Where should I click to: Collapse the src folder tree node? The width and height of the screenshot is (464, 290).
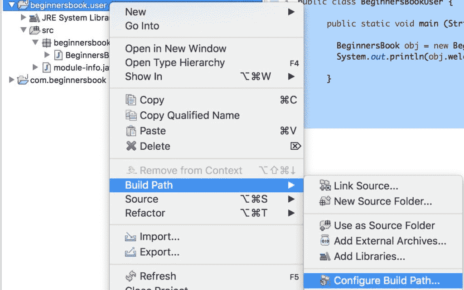coord(24,30)
